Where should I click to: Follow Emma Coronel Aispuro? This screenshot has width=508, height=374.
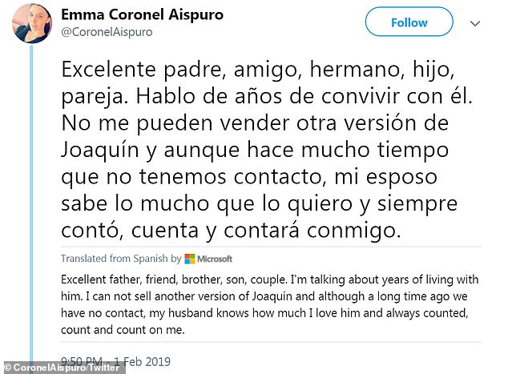tap(409, 22)
